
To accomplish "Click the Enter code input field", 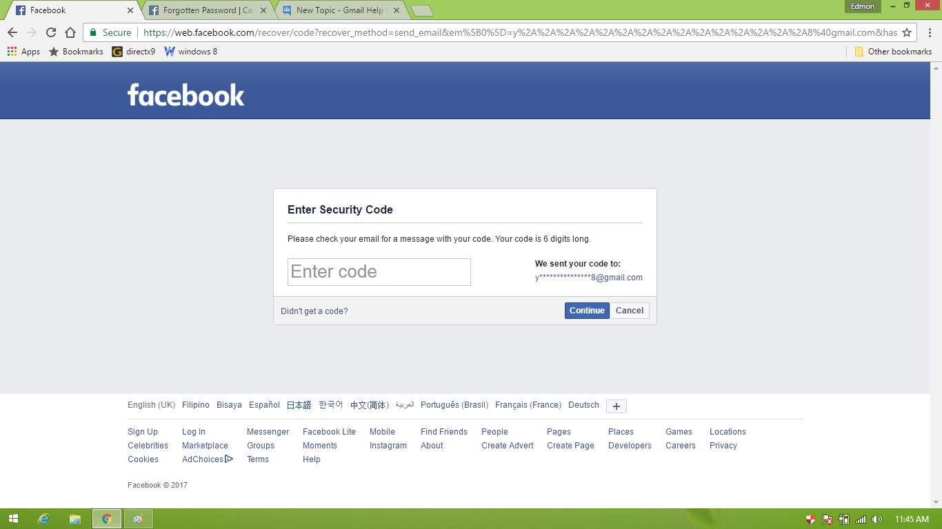I will 379,272.
